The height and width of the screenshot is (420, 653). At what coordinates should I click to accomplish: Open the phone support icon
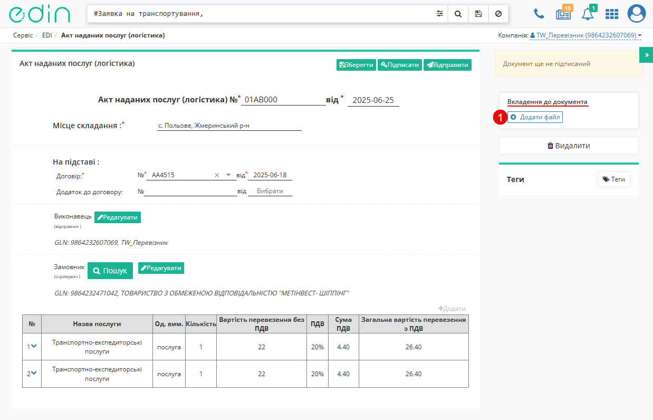pyautogui.click(x=539, y=14)
